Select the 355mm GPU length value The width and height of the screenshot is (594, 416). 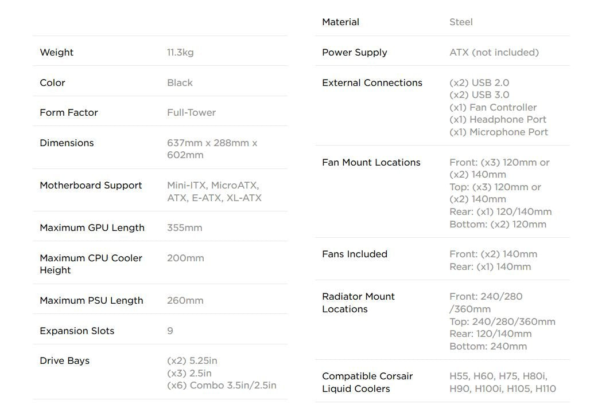(x=184, y=227)
